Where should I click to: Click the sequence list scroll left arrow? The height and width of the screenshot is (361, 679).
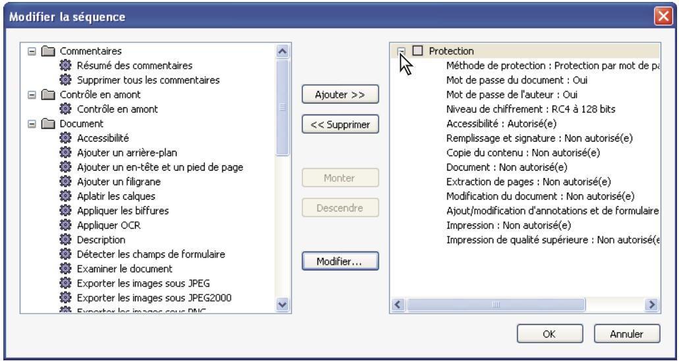coord(398,304)
